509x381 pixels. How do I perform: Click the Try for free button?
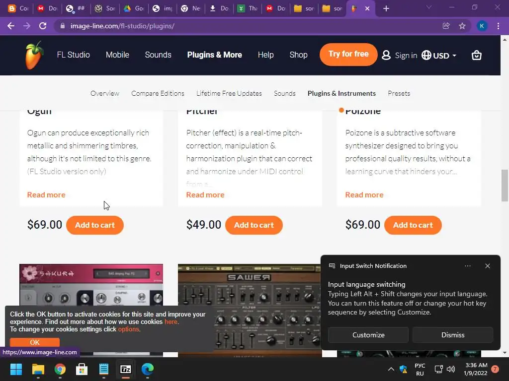click(348, 54)
